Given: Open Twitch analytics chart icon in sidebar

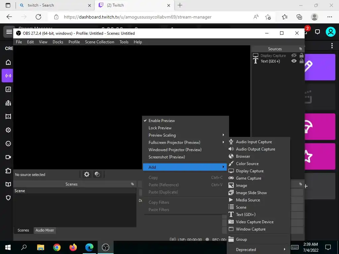Looking at the screenshot, I should 8,89.
